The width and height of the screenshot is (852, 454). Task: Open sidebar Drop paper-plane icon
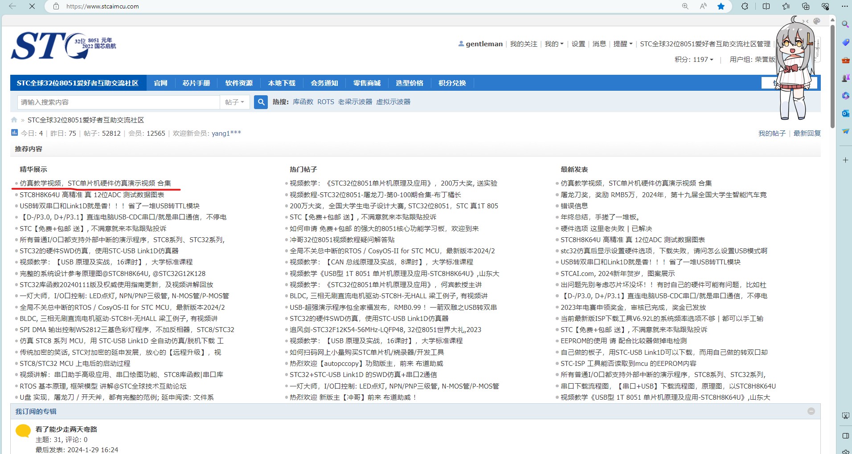pyautogui.click(x=845, y=131)
